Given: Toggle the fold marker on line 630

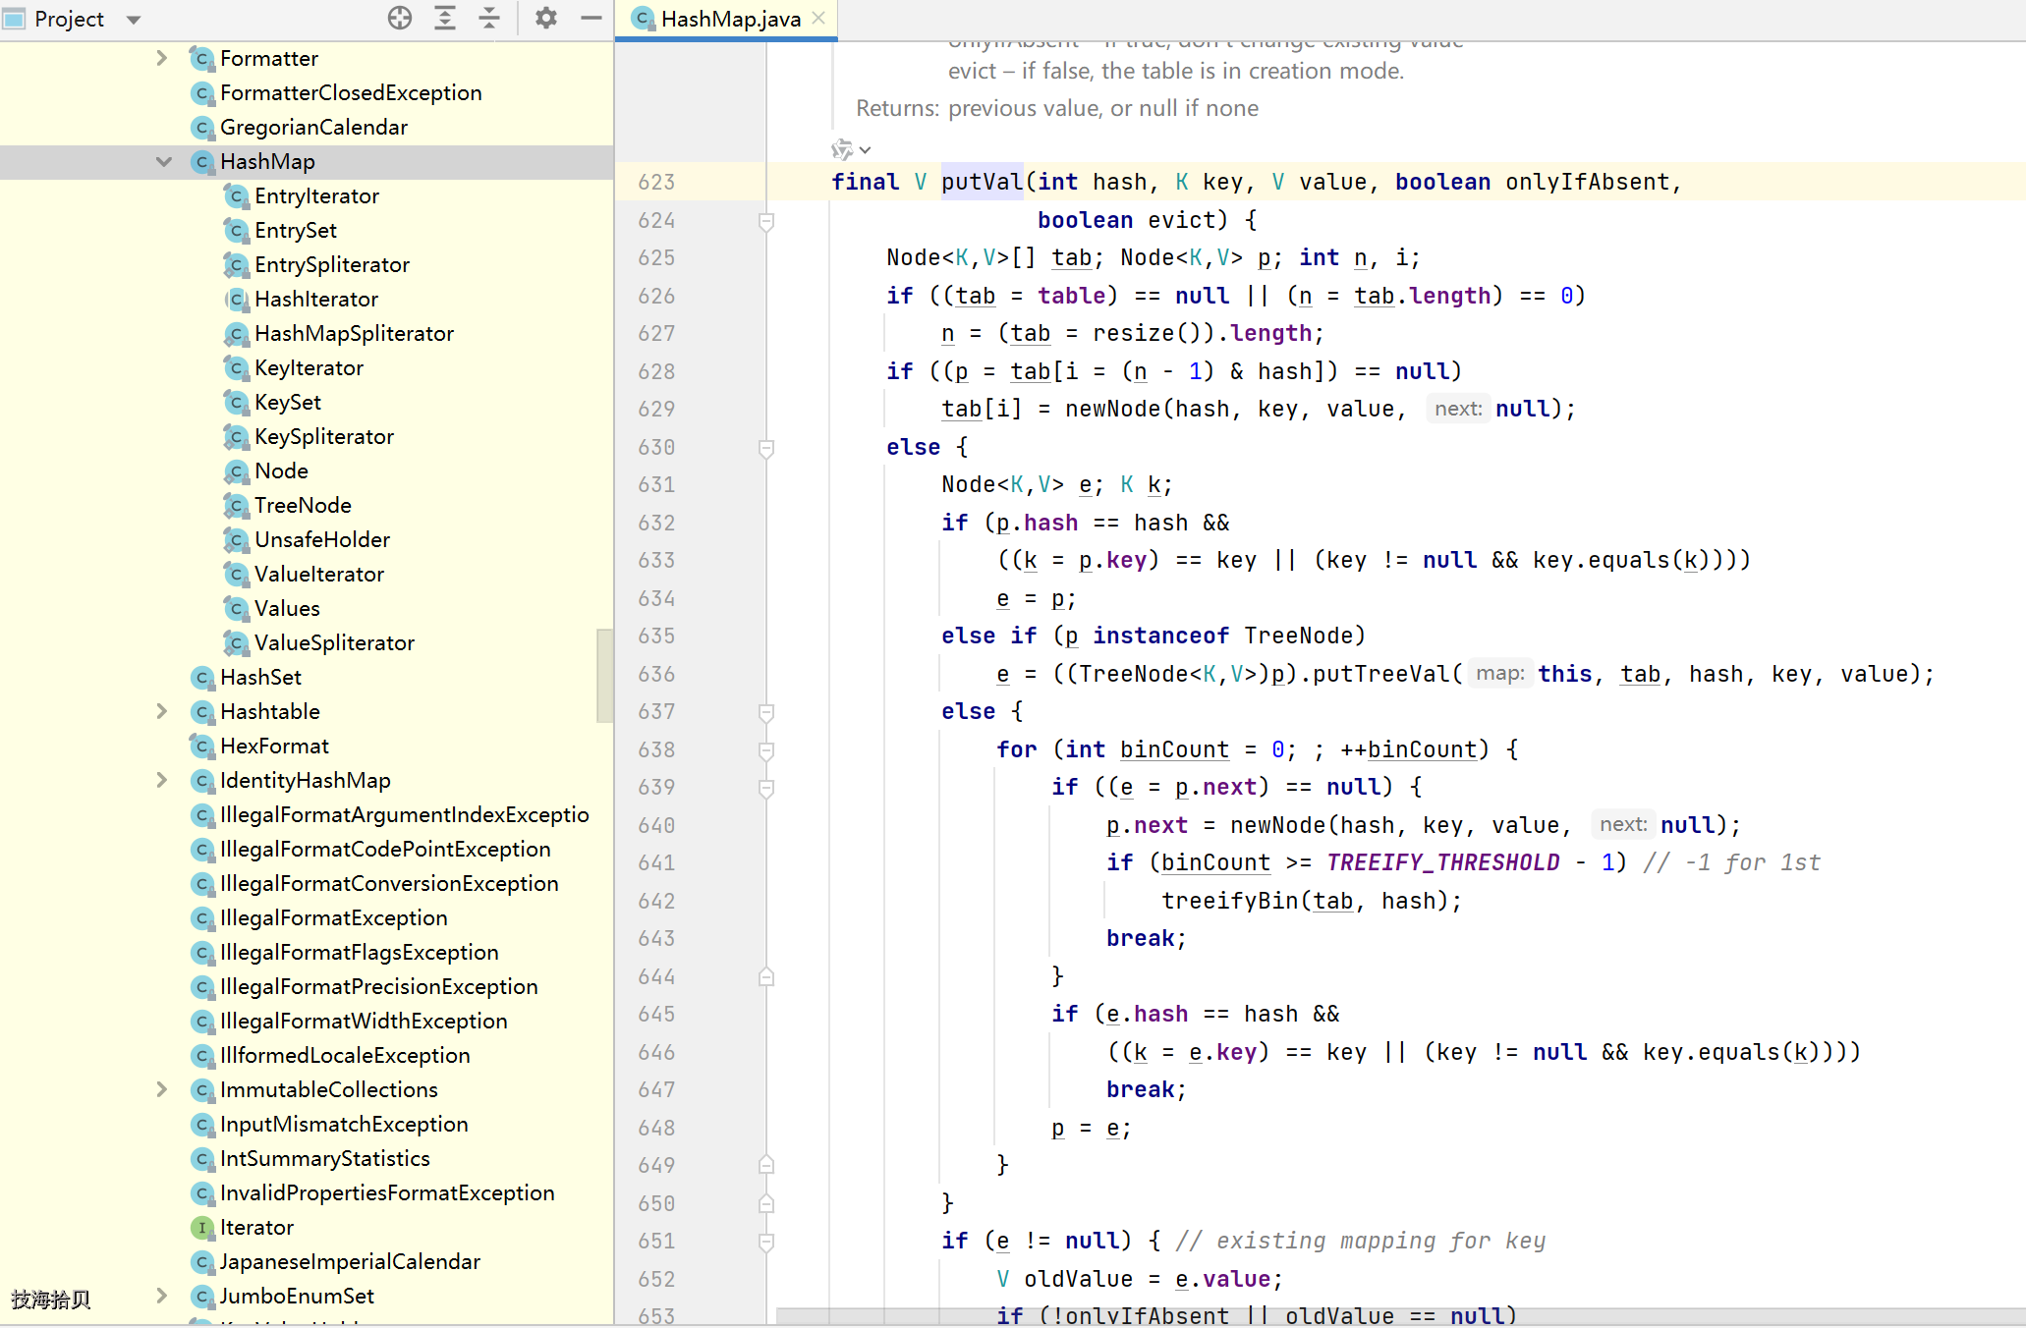Looking at the screenshot, I should click(766, 448).
